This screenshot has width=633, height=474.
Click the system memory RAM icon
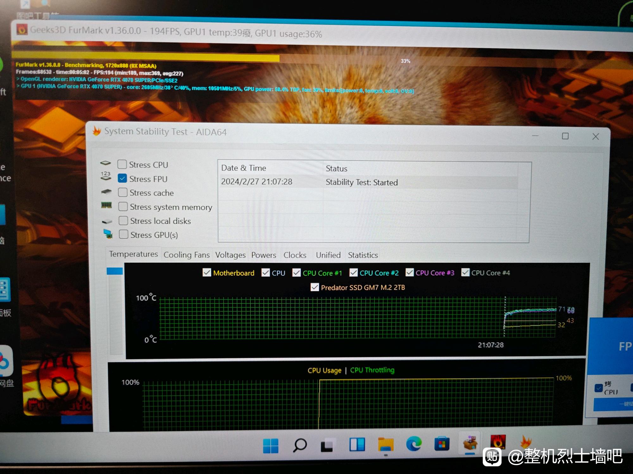106,205
